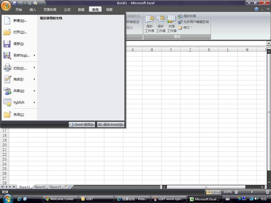Screen dimensions: 271x203
Task: Click the 保护工作表 ribbon icon
Action: (149, 24)
